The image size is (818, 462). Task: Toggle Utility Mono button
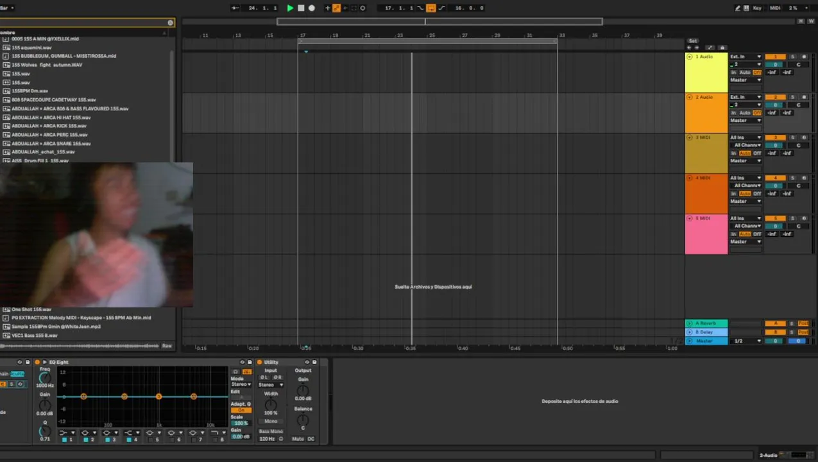[271, 421]
